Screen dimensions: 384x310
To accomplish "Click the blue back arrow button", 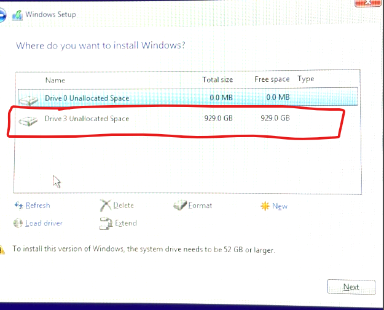I will [x=2, y=15].
